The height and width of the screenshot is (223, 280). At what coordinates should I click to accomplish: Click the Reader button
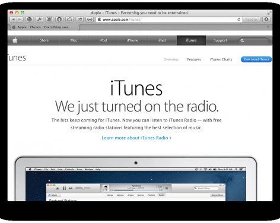[251, 20]
